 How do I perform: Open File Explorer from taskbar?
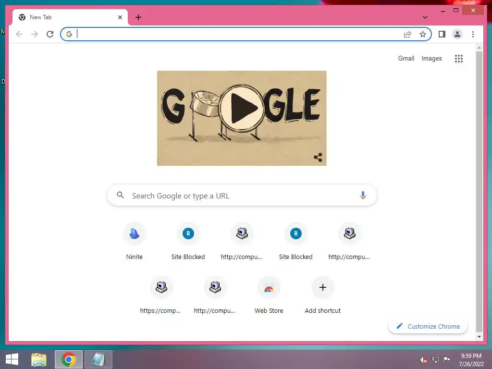click(x=39, y=359)
